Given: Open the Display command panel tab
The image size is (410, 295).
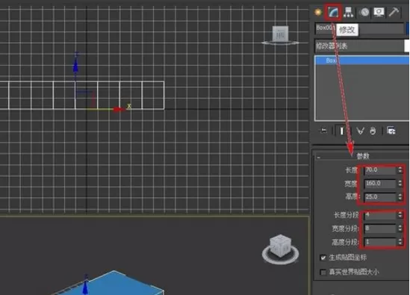Looking at the screenshot, I should 379,12.
